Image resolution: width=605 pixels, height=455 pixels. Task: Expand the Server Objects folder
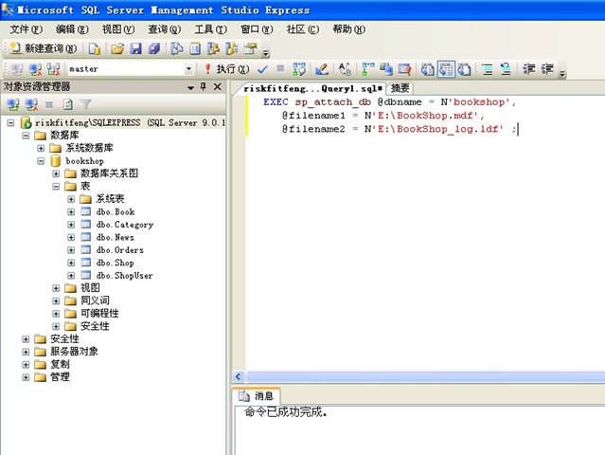[x=26, y=353]
